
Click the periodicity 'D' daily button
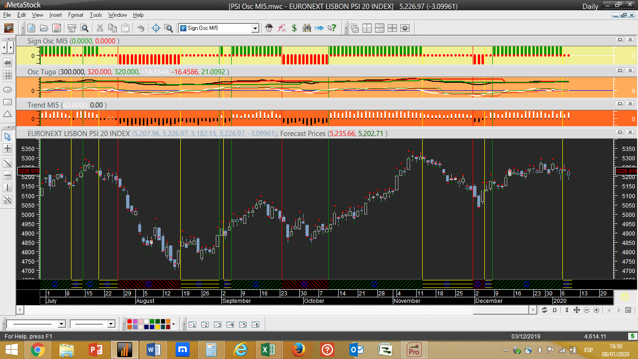555,310
